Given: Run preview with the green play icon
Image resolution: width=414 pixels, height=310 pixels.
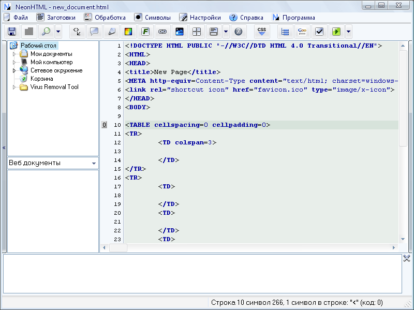Looking at the screenshot, I should pos(336,32).
